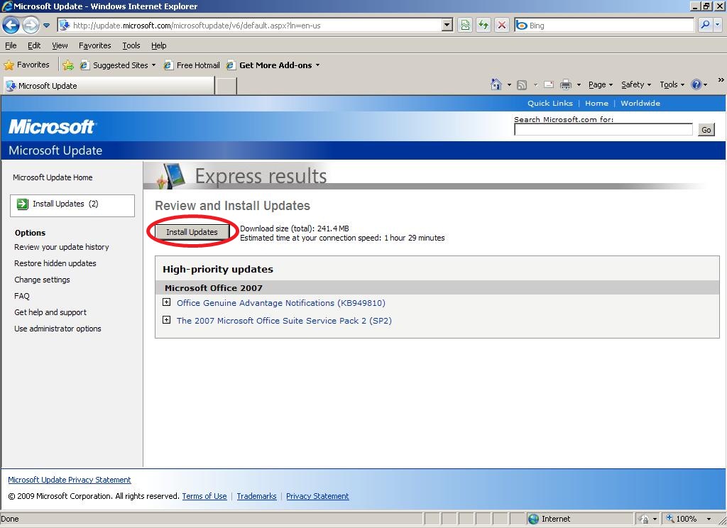Click the RSS Feeds icon
727x528 pixels.
[x=522, y=85]
